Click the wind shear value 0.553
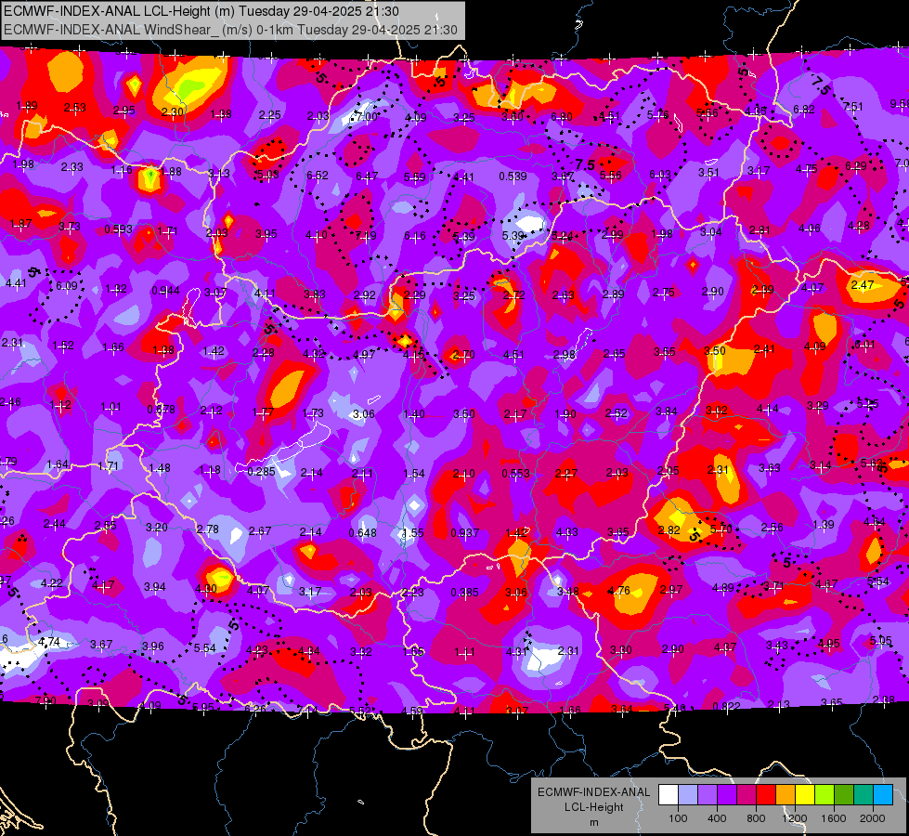 [x=515, y=474]
